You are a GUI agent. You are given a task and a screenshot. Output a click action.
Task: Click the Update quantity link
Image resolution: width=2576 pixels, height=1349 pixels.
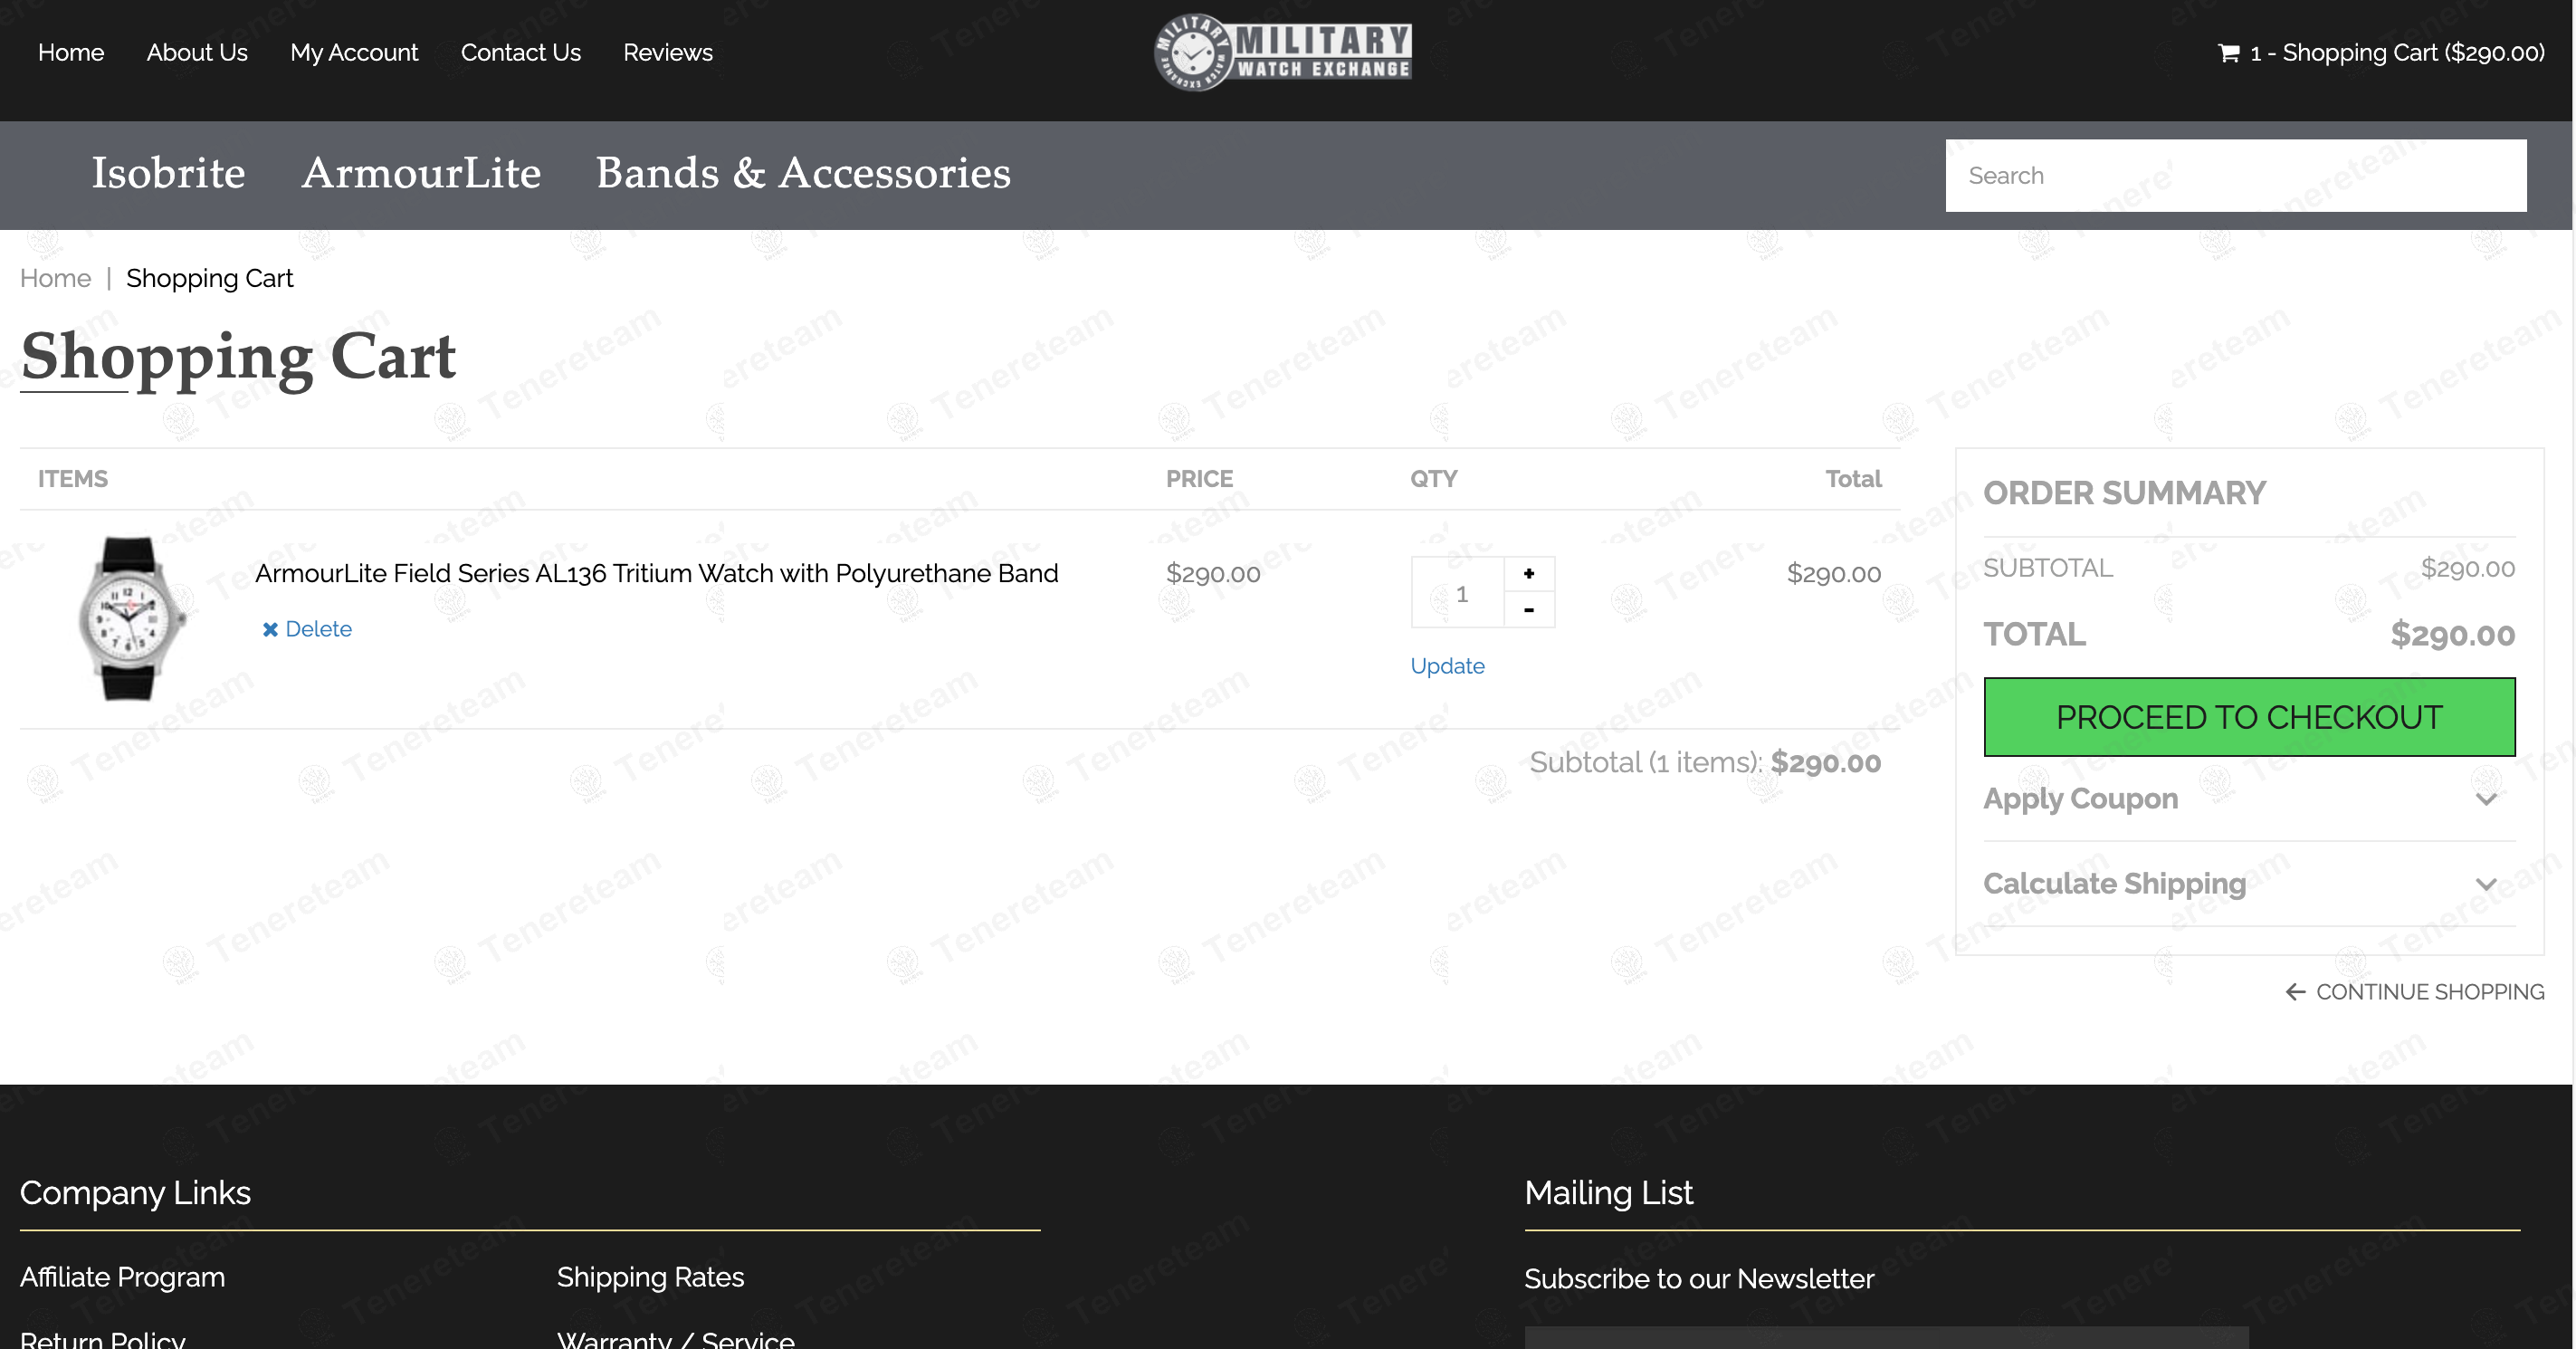(1447, 666)
